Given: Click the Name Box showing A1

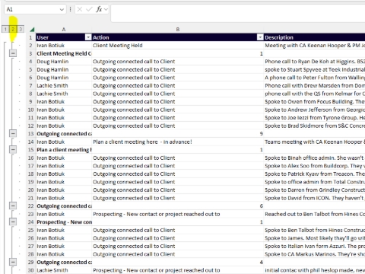Looking at the screenshot, I should pos(35,9).
